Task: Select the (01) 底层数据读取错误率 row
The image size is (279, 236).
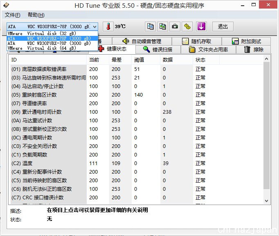Action: coord(136,69)
